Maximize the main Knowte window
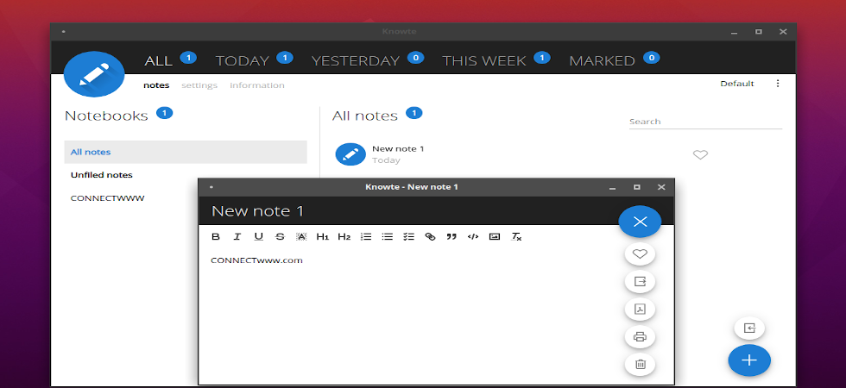This screenshot has height=388, width=846. 759,32
